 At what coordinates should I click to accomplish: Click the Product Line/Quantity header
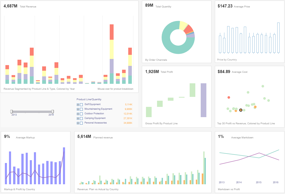click(x=89, y=99)
